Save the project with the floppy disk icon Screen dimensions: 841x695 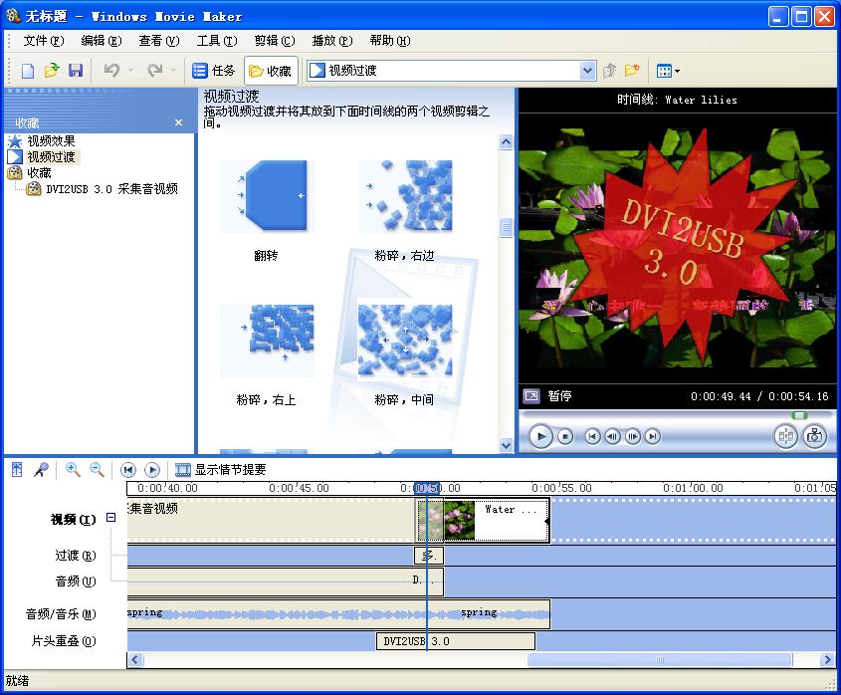tap(76, 71)
